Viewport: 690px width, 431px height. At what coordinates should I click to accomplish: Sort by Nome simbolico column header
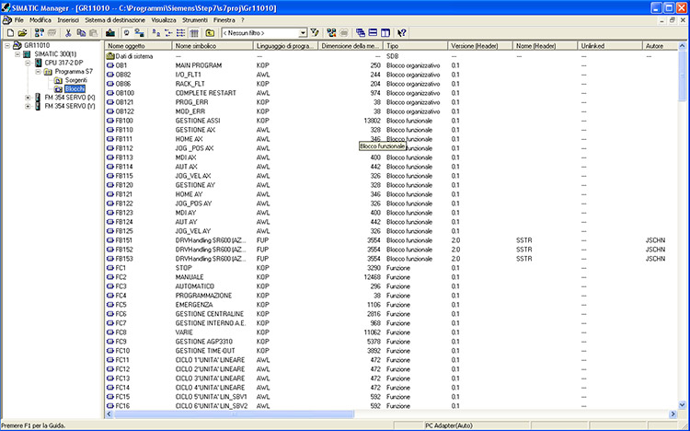point(213,46)
